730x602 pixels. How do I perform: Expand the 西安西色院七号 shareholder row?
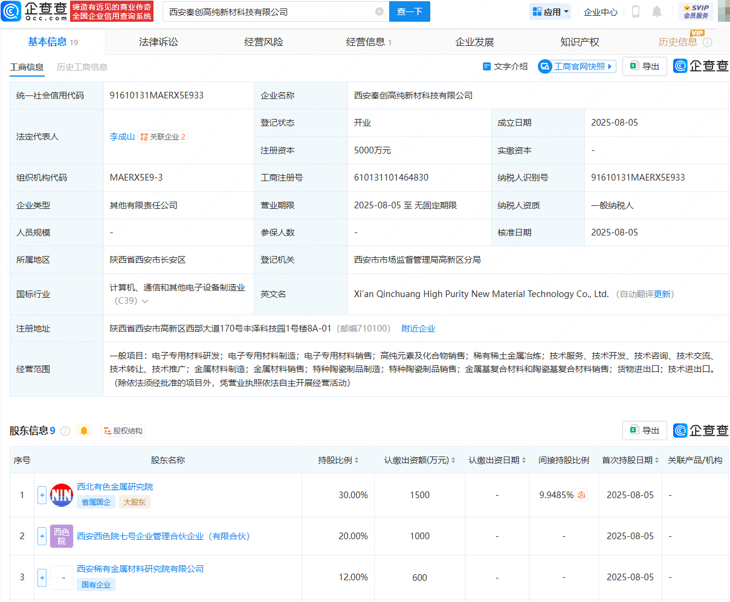pos(42,536)
